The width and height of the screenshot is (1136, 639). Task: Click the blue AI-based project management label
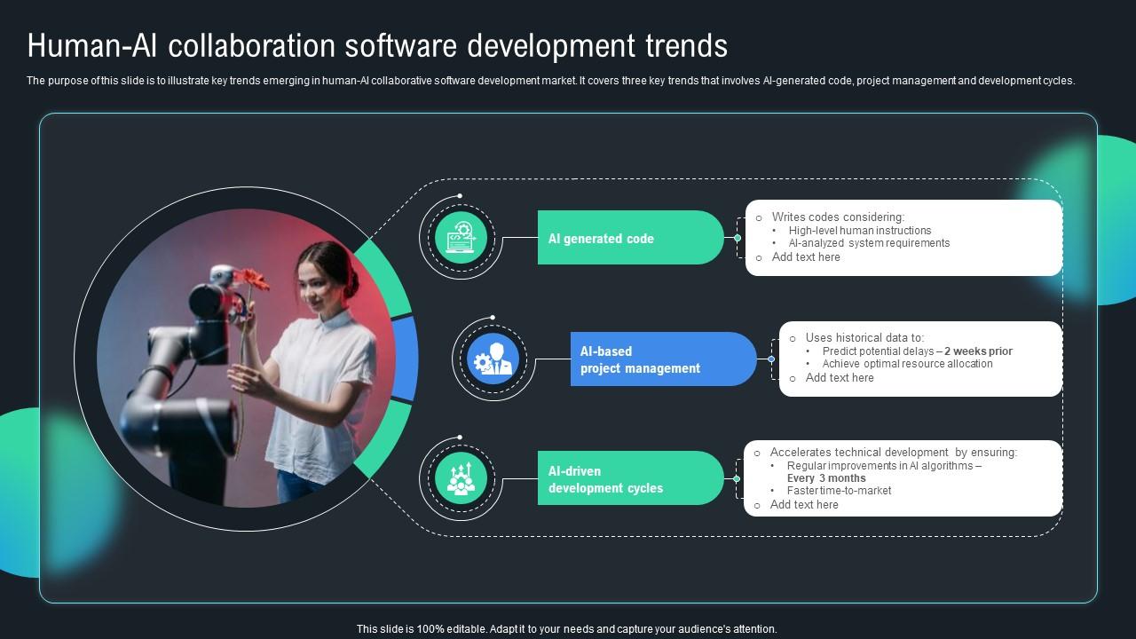662,359
